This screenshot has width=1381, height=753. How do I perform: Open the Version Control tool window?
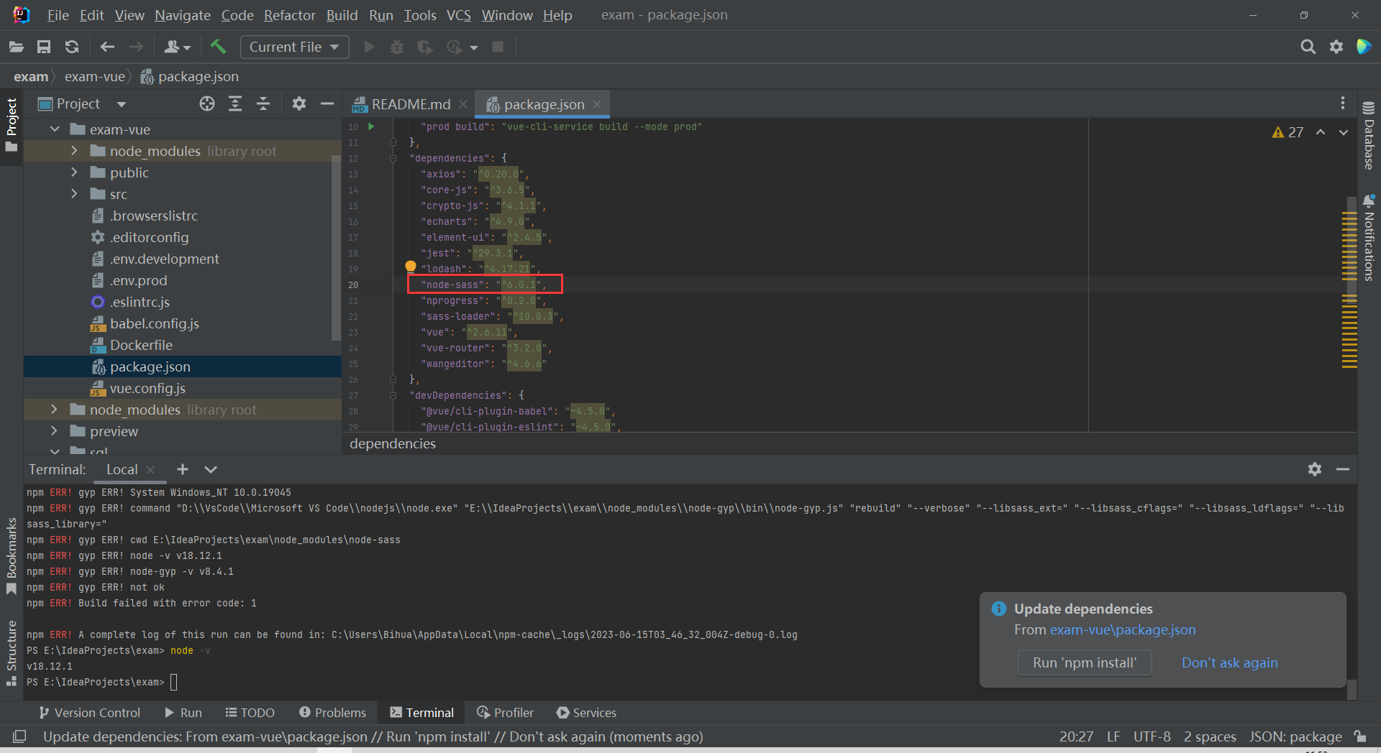90,713
